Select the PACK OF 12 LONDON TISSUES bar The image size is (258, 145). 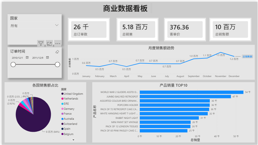point(165,127)
